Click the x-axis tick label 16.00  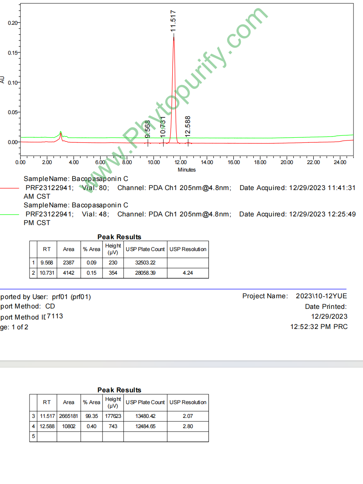(x=234, y=162)
